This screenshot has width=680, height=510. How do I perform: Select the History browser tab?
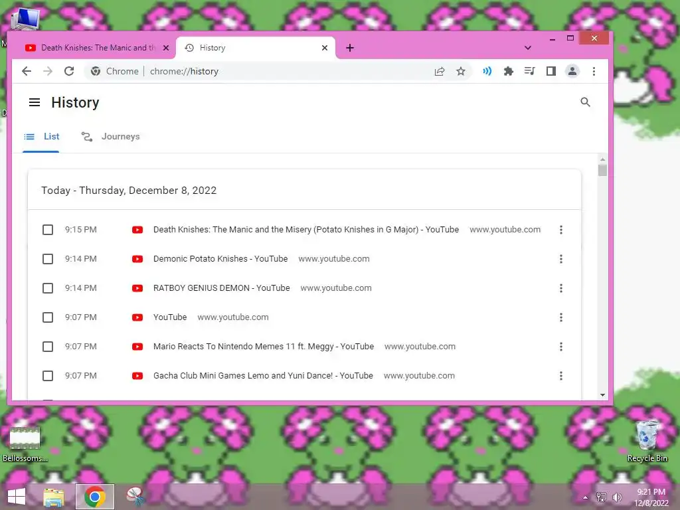point(255,48)
